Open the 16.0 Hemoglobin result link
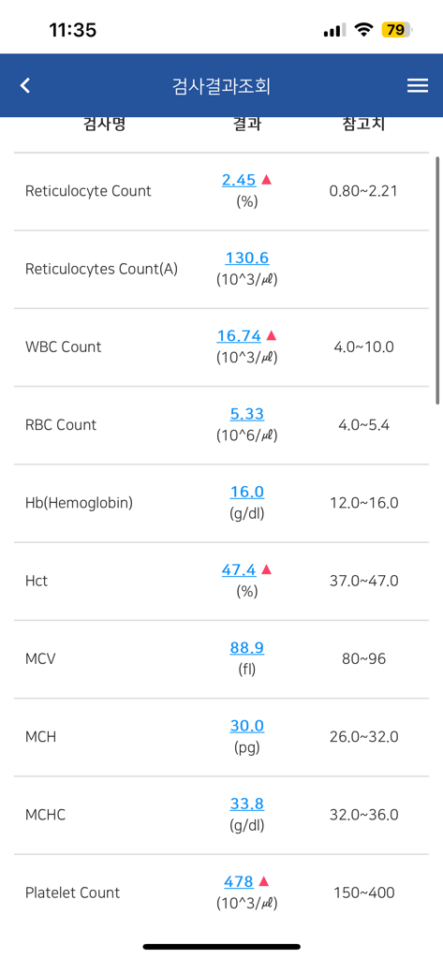The width and height of the screenshot is (443, 959). (247, 492)
